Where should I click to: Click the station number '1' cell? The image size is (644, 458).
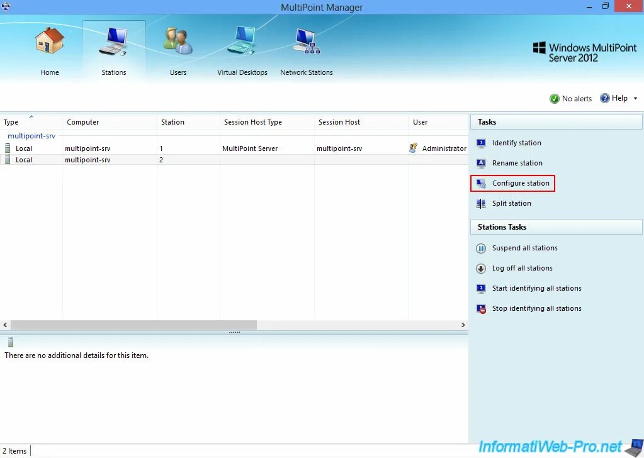[161, 148]
